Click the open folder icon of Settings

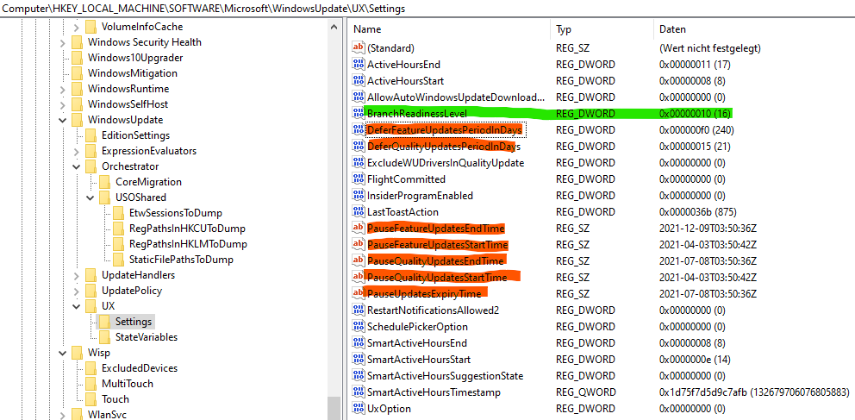[x=104, y=322]
